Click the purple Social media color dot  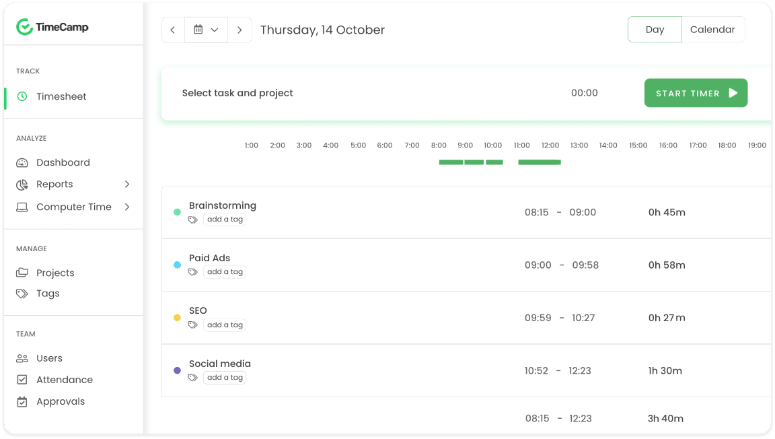point(178,370)
